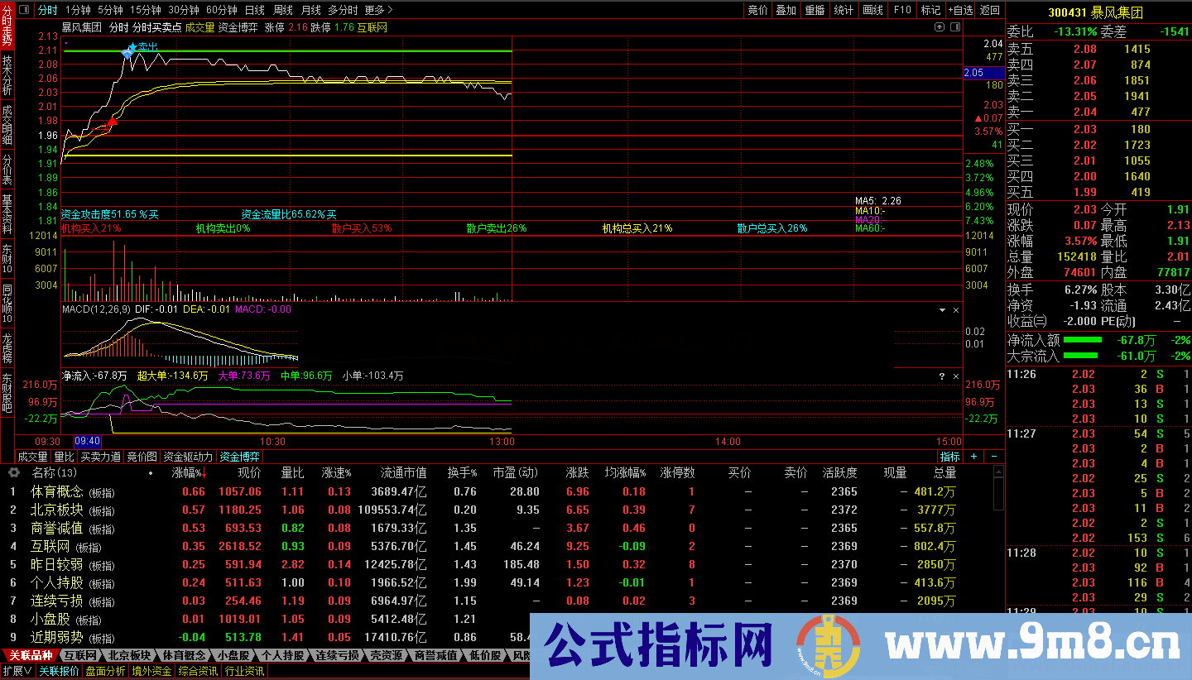The image size is (1192, 680).
Task: Click the minus icon beside 指标
Action: (993, 457)
